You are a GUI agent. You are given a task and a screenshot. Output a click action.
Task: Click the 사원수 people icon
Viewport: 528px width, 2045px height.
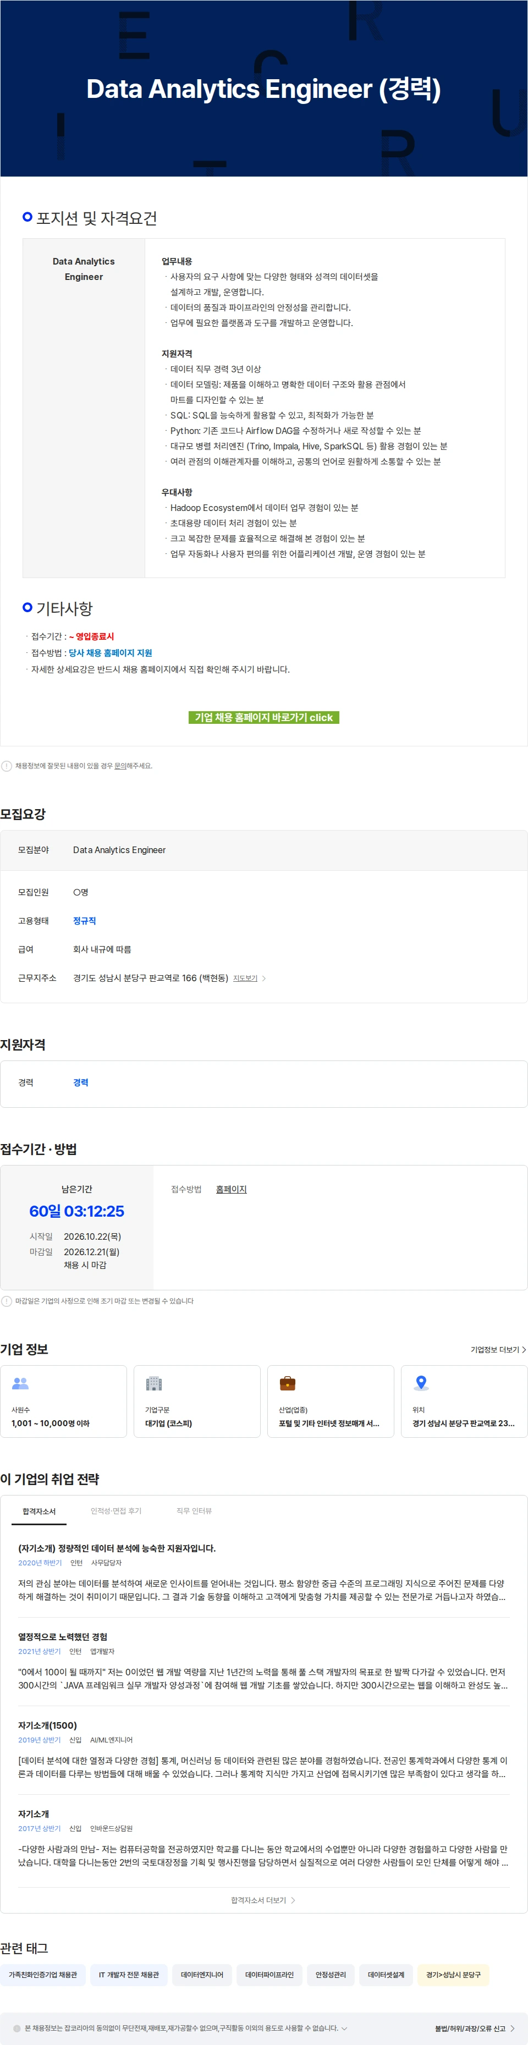coord(20,1384)
